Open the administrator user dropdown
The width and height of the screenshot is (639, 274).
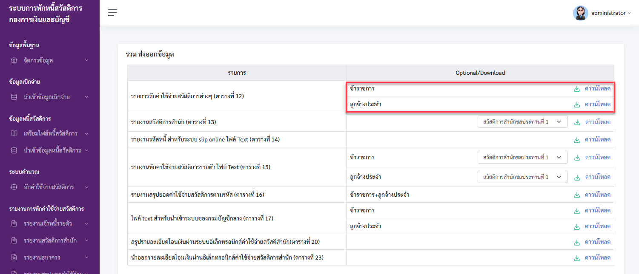pyautogui.click(x=611, y=13)
